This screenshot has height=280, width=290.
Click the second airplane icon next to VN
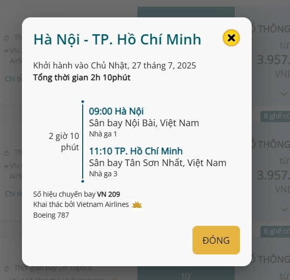pyautogui.click(x=7, y=166)
